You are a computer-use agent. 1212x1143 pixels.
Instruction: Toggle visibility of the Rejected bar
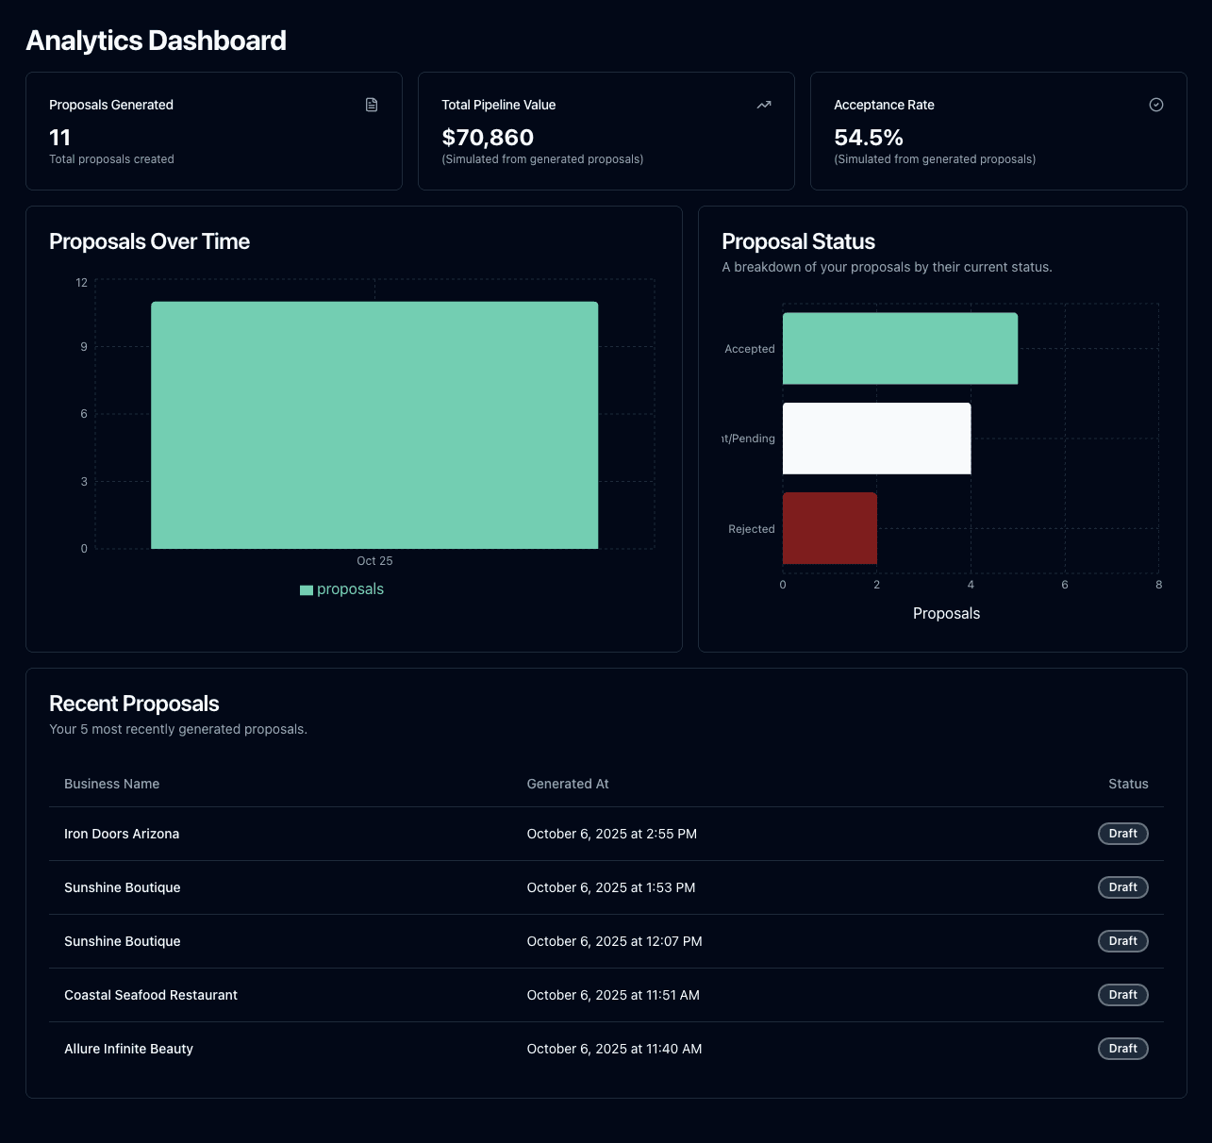click(x=829, y=528)
